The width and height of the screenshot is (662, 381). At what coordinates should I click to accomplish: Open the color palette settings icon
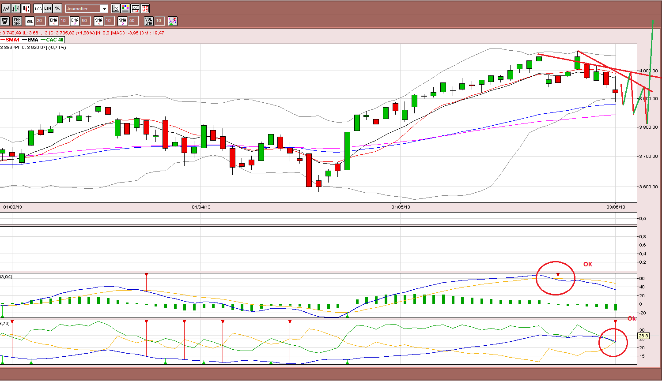(125, 8)
